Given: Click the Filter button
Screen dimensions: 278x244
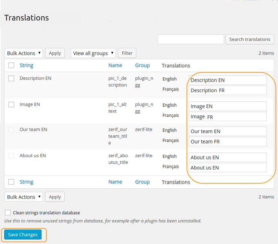Looking at the screenshot, I should (x=127, y=53).
